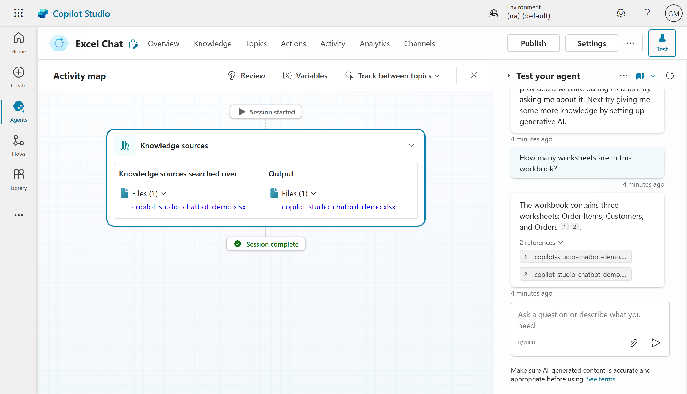This screenshot has width=687, height=394.
Task: Click the refresh conversation icon
Action: pos(670,76)
